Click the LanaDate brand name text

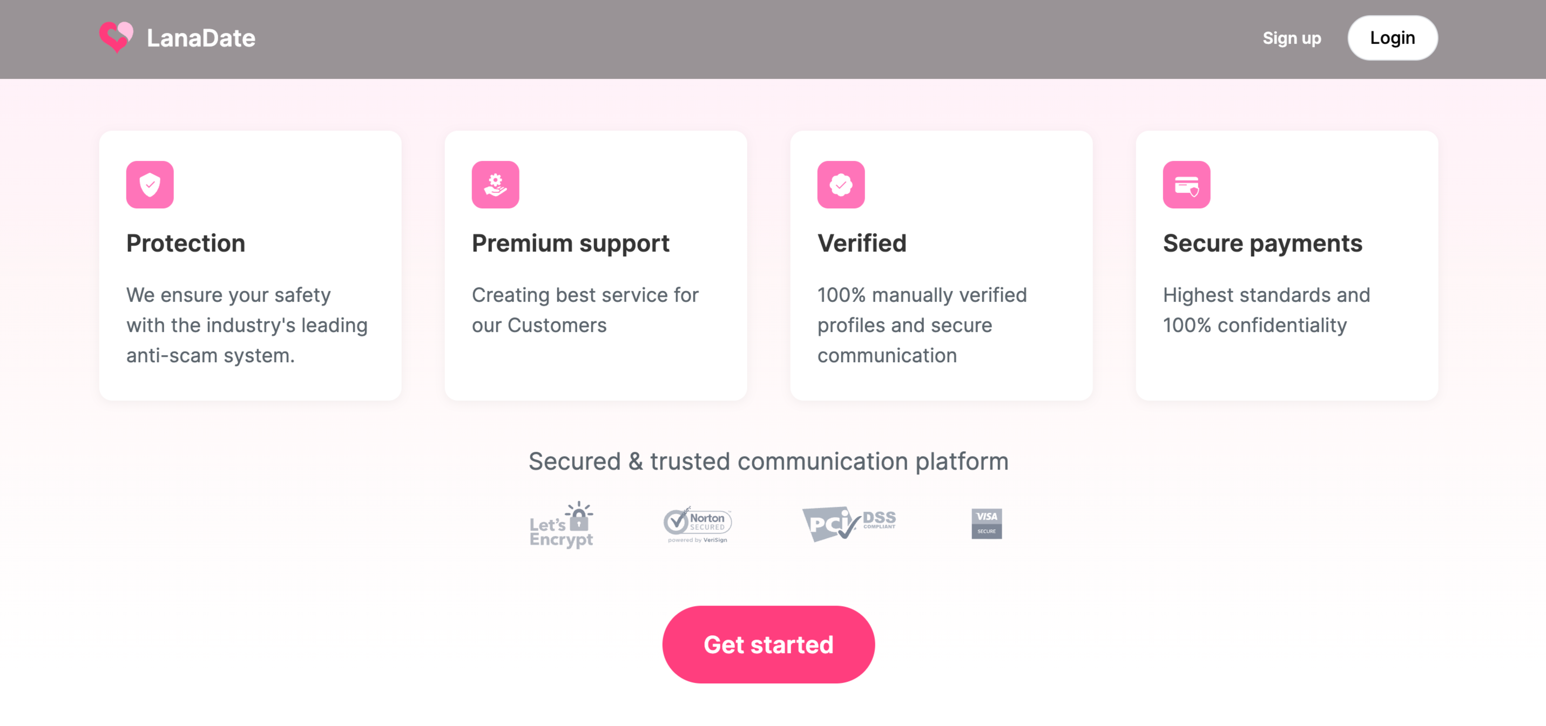(201, 38)
